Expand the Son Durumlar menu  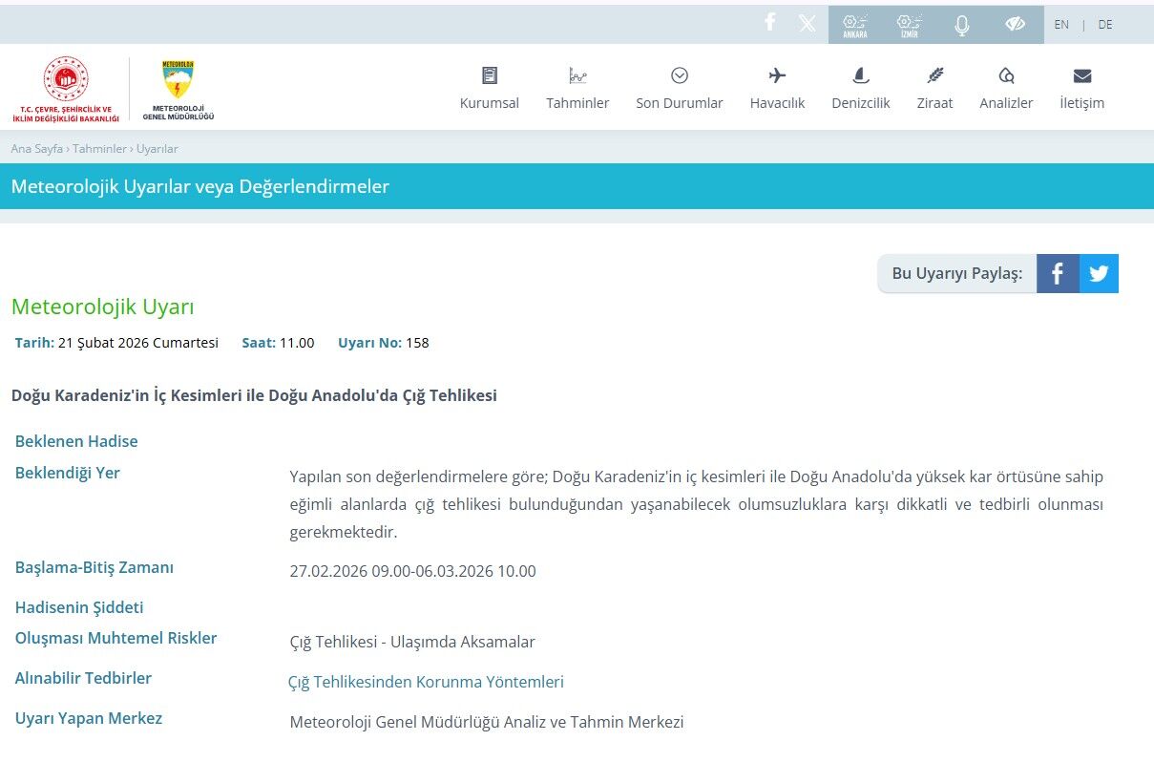680,88
